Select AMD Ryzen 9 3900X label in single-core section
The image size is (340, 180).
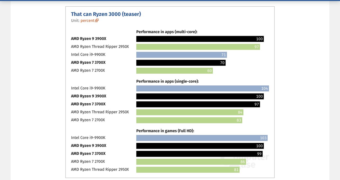click(x=88, y=96)
